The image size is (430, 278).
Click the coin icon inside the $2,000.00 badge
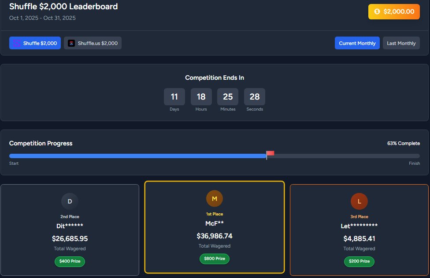[377, 12]
